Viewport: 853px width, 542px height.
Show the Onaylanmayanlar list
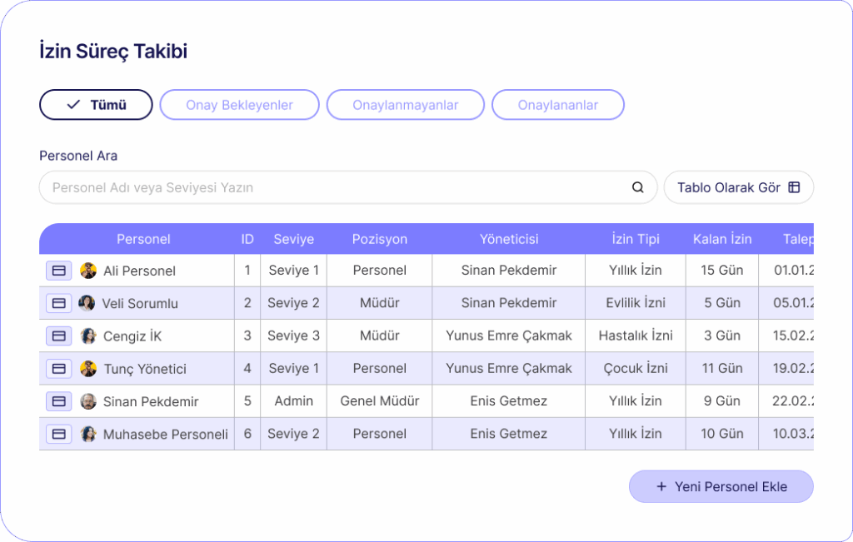pos(405,105)
